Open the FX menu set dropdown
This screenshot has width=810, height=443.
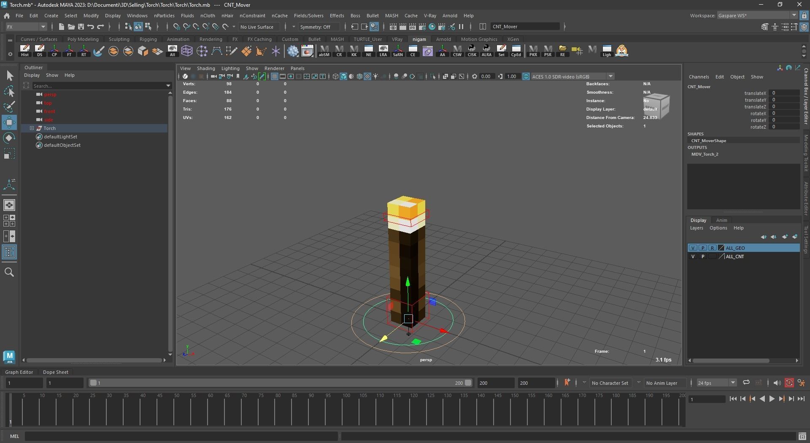pyautogui.click(x=26, y=27)
